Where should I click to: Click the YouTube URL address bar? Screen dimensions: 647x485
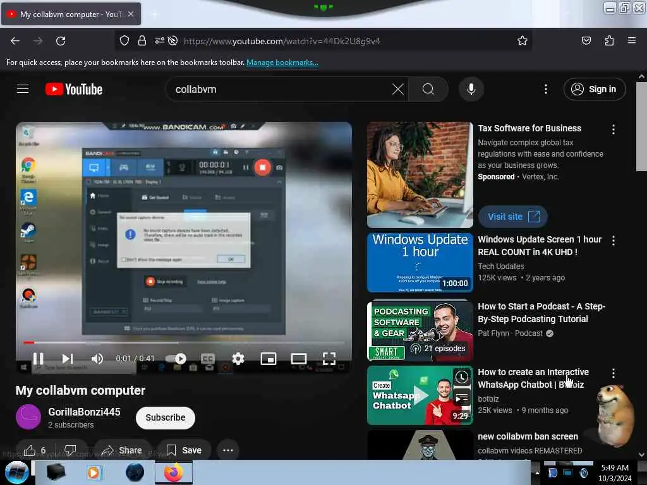pyautogui.click(x=282, y=41)
